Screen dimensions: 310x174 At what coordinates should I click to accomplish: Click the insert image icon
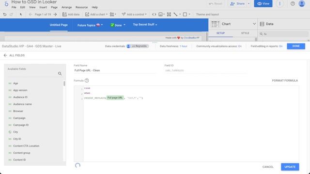[160, 14]
